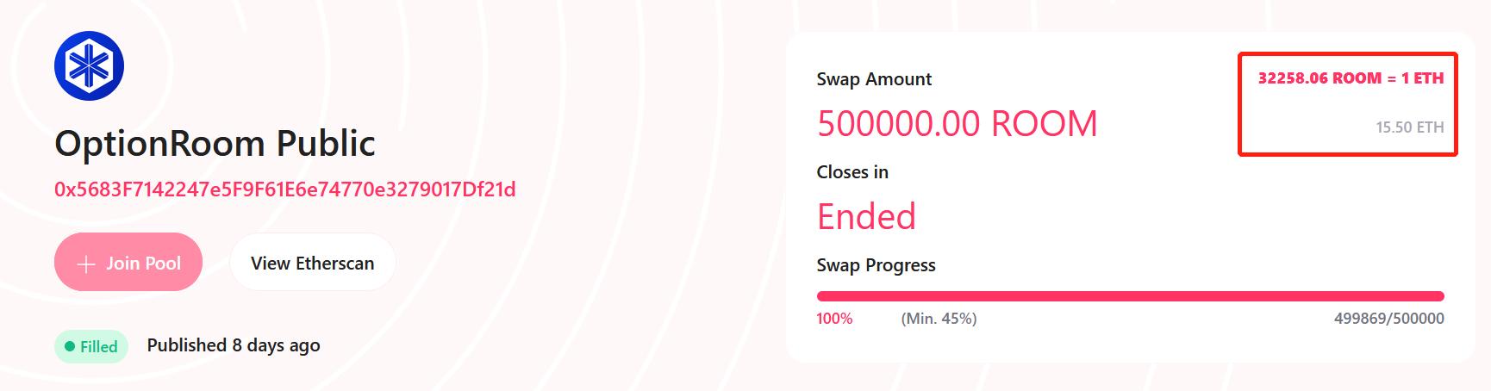The height and width of the screenshot is (391, 1491).
Task: Click the green dot in Filled badge
Action: pos(70,346)
